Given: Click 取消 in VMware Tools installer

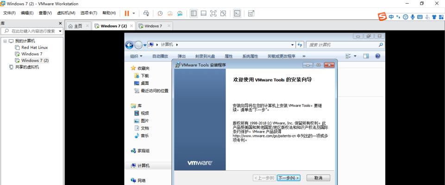Looking at the screenshot, I should tap(319, 178).
